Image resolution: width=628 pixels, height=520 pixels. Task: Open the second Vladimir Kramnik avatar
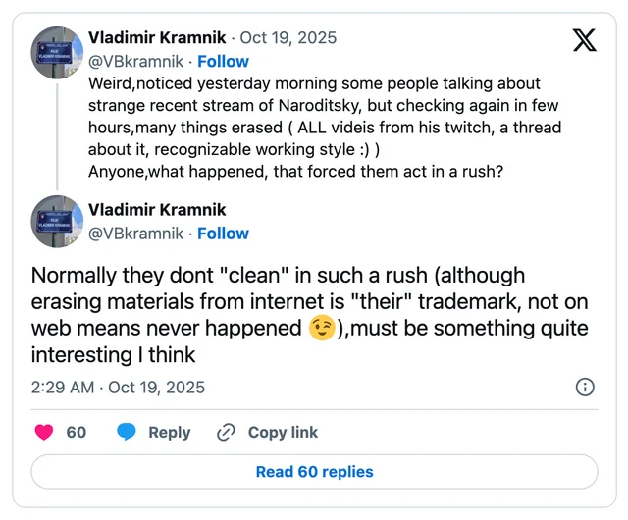click(x=57, y=222)
